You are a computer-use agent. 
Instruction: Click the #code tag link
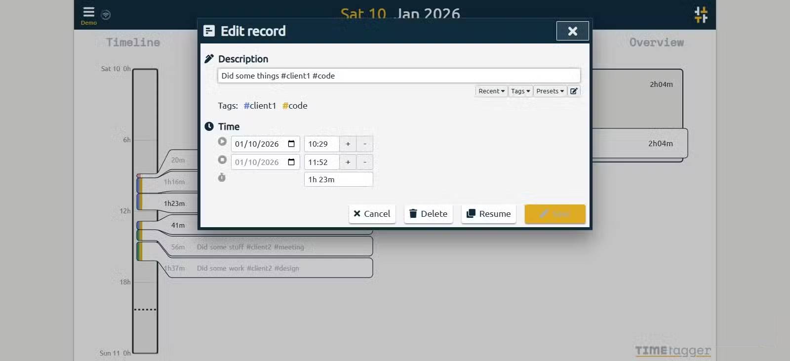pos(295,106)
